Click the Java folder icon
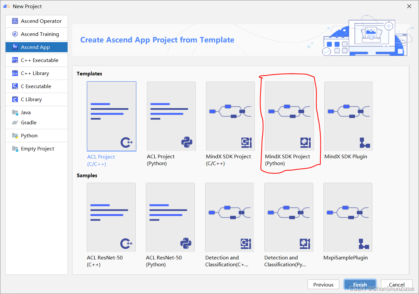This screenshot has width=419, height=294. (x=15, y=113)
